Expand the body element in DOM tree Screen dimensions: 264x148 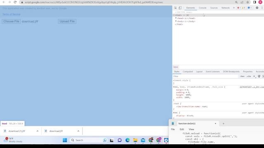tap(176, 21)
